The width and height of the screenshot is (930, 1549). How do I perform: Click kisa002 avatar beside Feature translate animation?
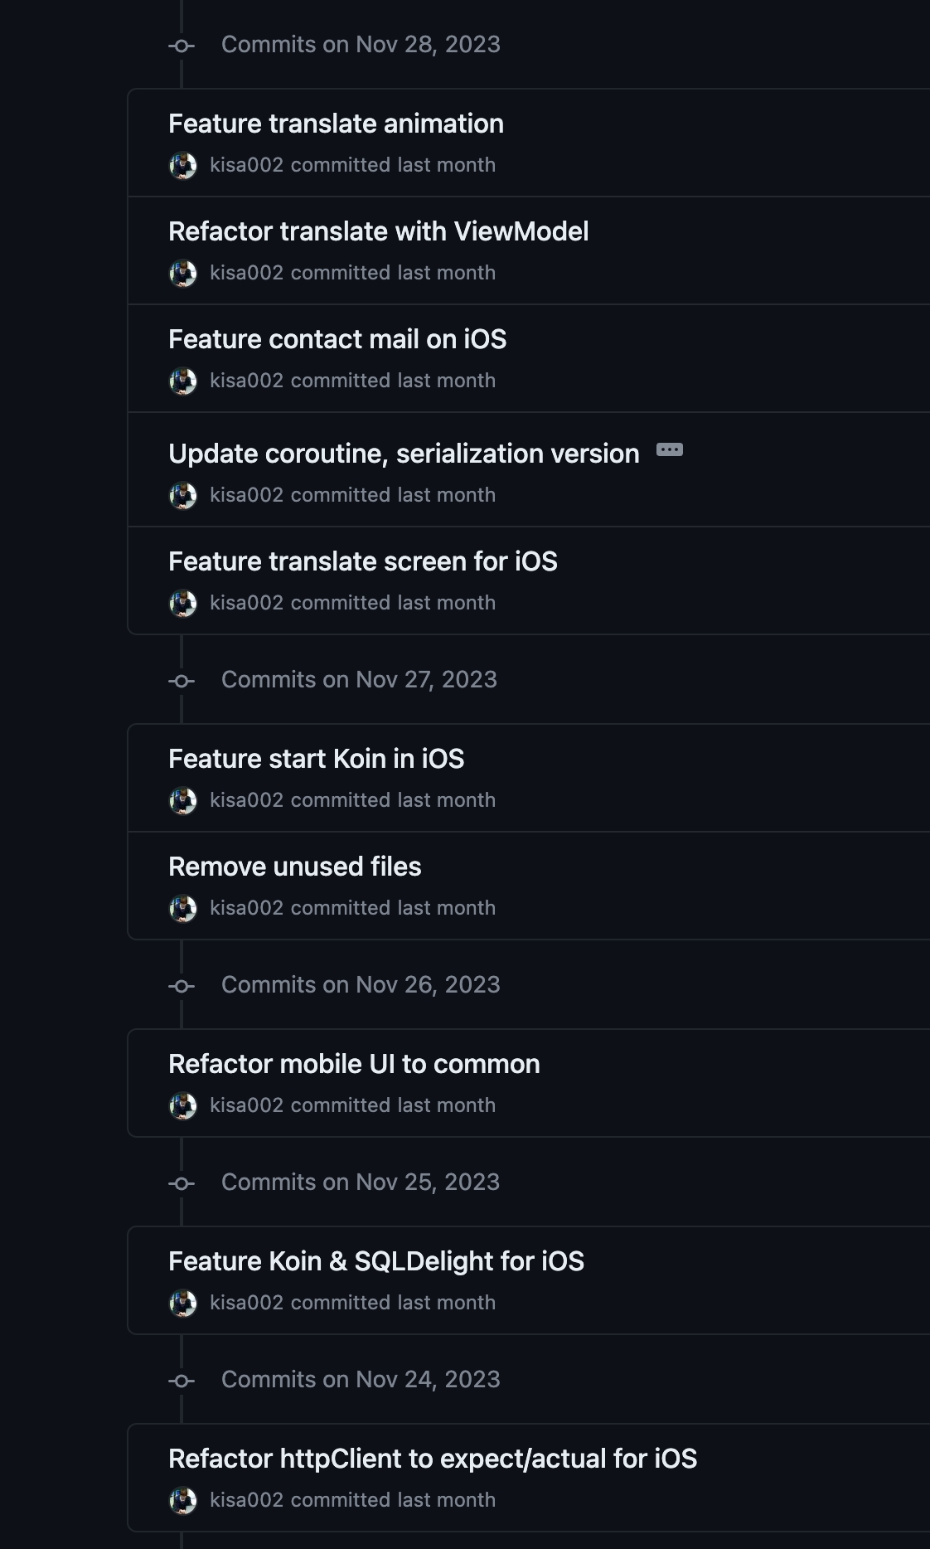[183, 166]
